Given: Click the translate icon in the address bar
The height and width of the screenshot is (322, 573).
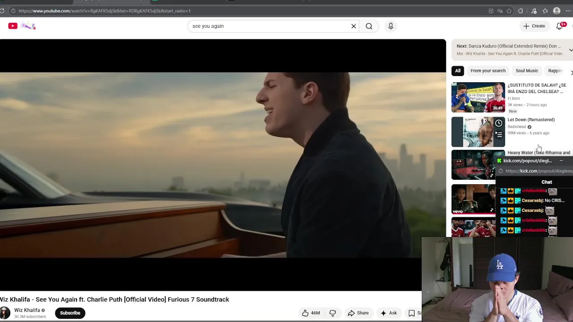Looking at the screenshot, I should coord(500,11).
